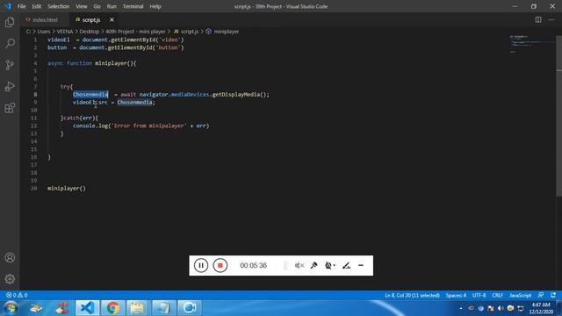Click the feedback icon in status bar

point(541,295)
